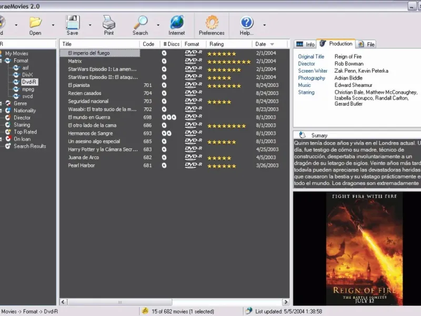Switch to the Info tab
This screenshot has height=316, width=421.
pos(305,44)
